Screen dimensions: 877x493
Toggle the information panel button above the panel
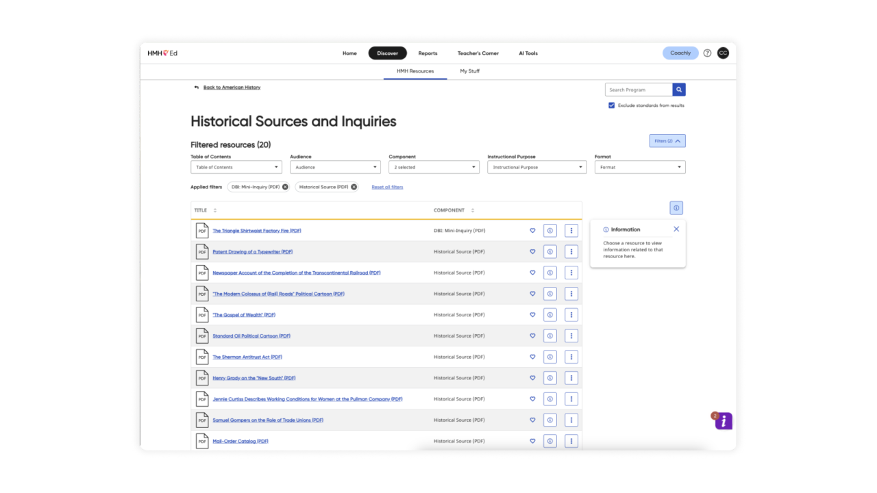tap(676, 208)
